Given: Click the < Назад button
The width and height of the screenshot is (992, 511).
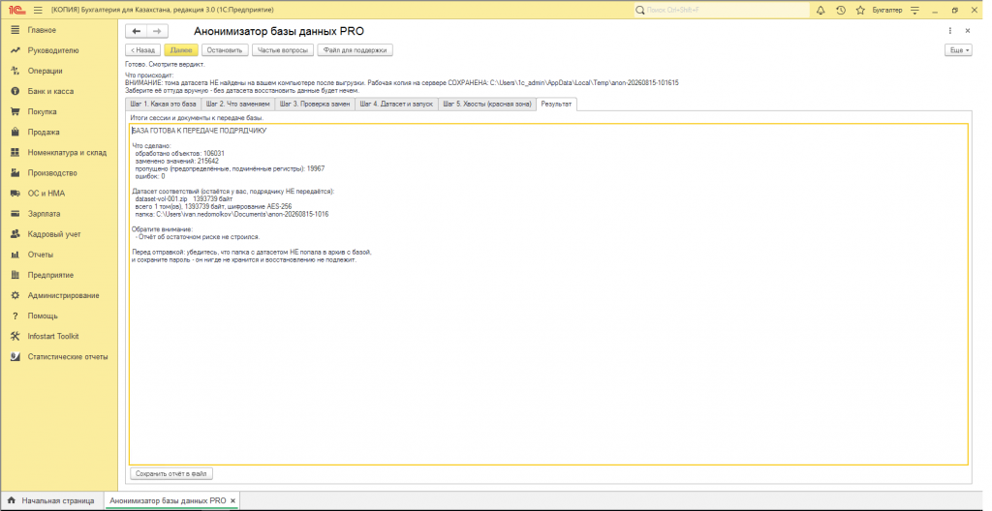Looking at the screenshot, I should [x=142, y=50].
